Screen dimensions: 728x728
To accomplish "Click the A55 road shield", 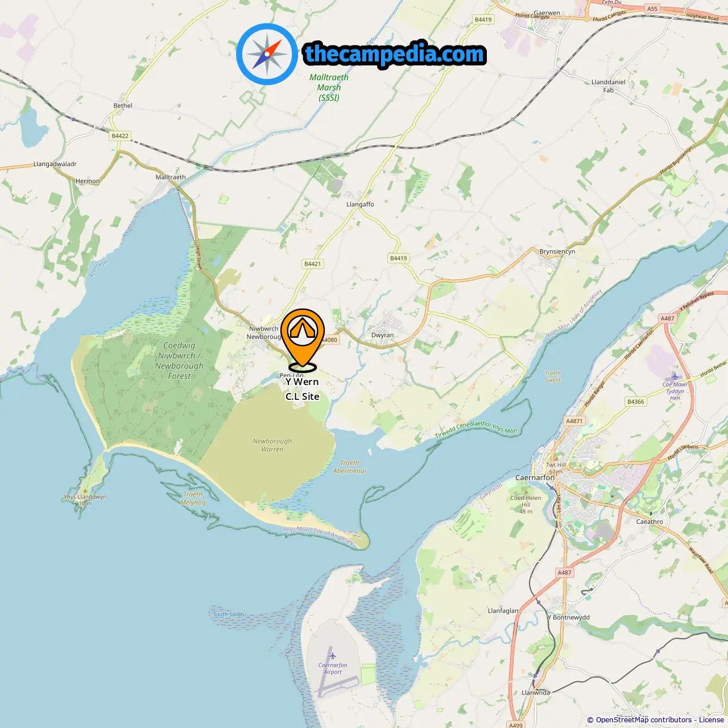I will pos(652,9).
